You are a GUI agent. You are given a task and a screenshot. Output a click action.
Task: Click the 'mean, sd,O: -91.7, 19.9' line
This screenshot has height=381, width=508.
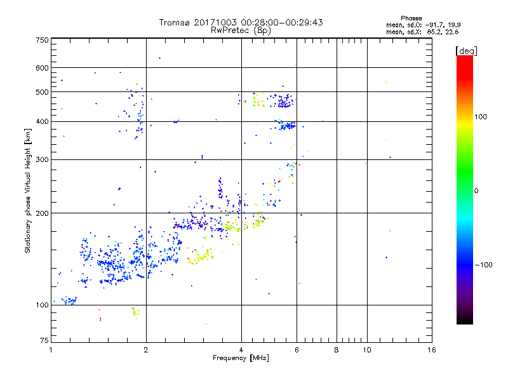coord(423,25)
